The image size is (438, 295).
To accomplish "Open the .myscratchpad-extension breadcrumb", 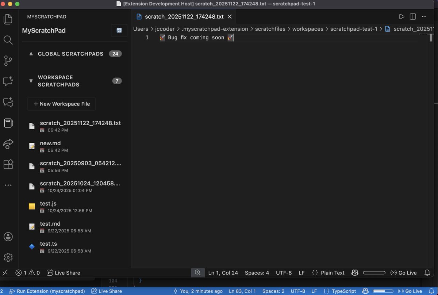I will coord(215,29).
